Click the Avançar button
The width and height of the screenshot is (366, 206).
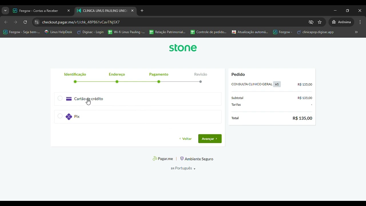point(210,139)
